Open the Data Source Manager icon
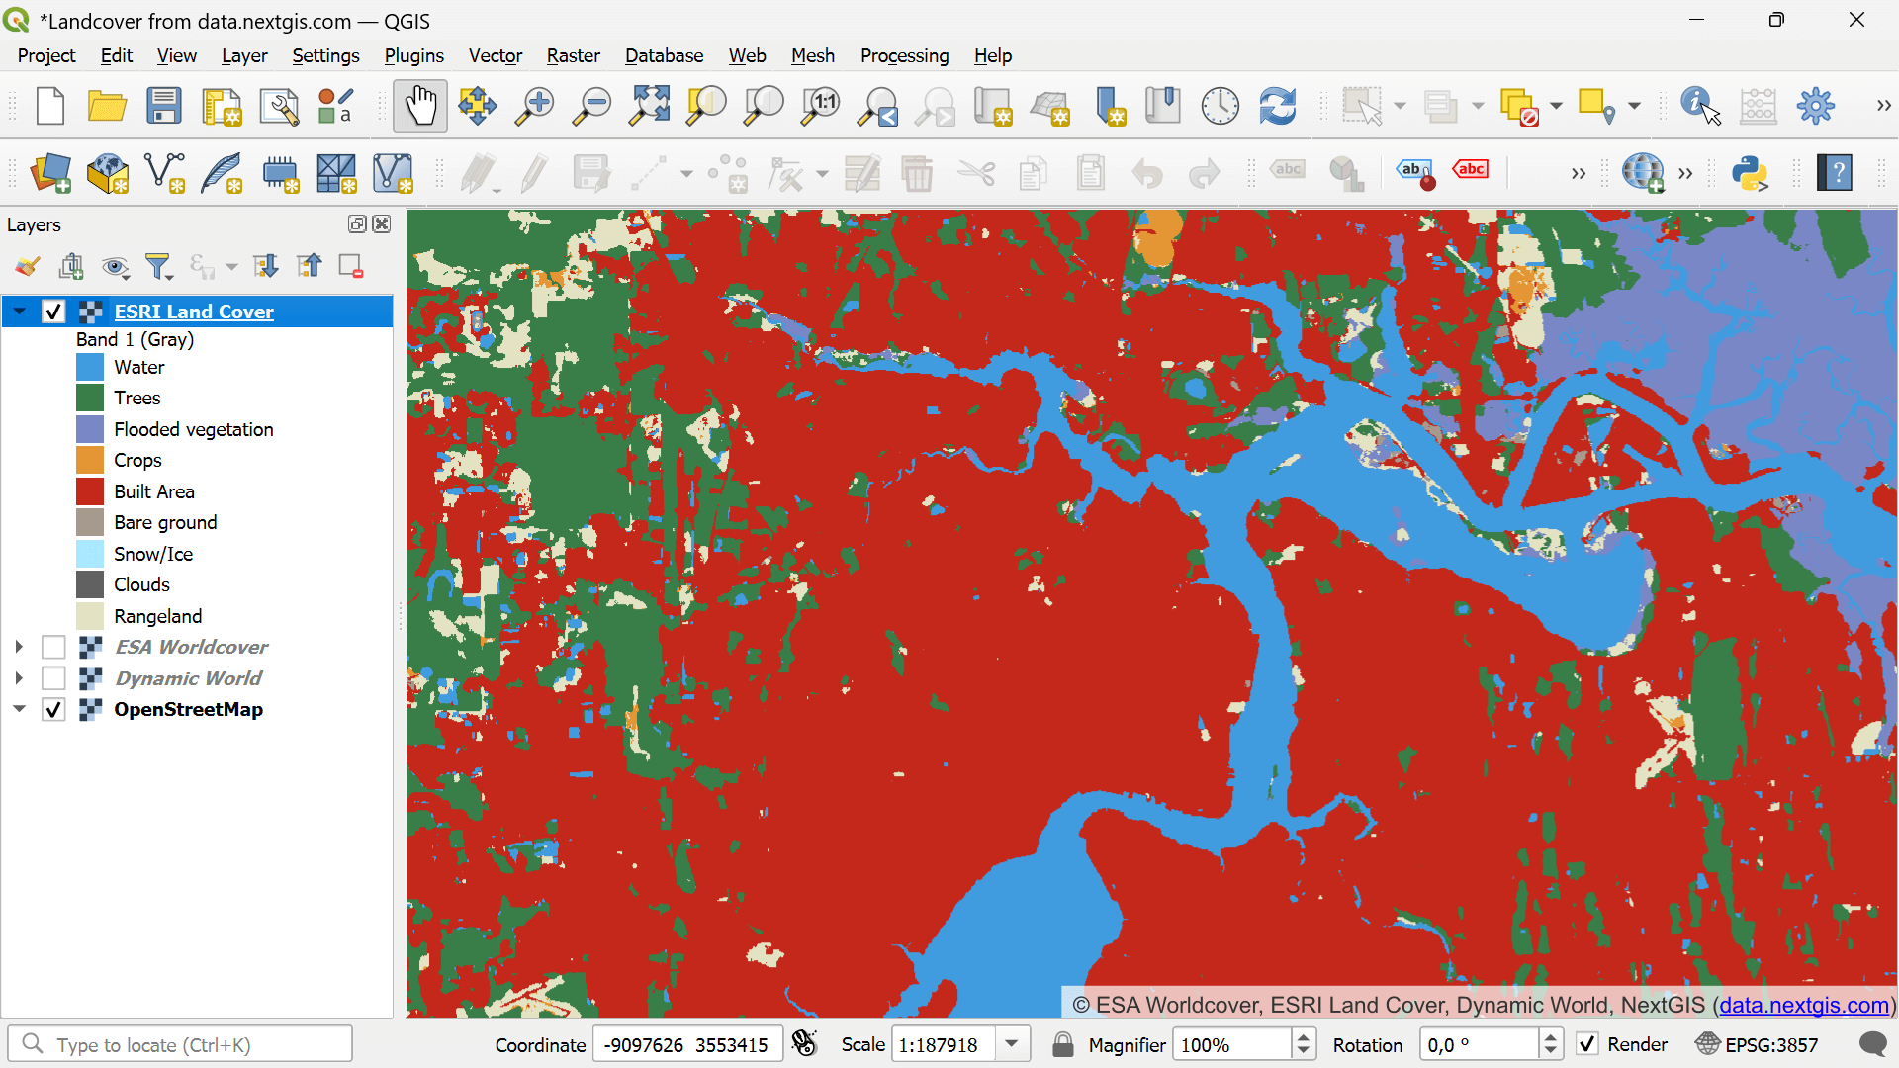 point(50,173)
